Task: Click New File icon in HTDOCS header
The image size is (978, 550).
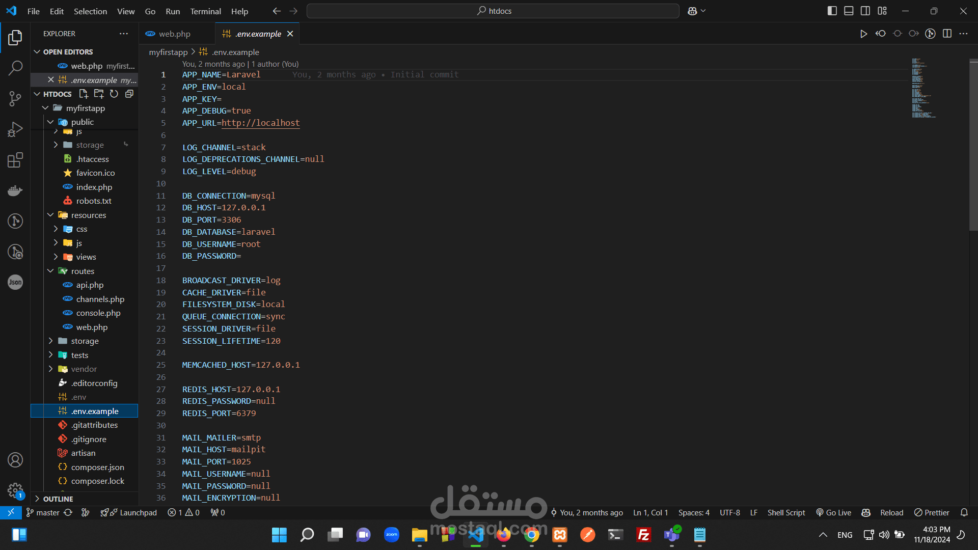Action: tap(84, 94)
